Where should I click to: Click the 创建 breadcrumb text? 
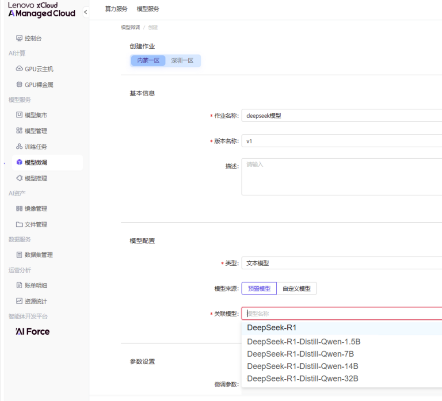153,27
